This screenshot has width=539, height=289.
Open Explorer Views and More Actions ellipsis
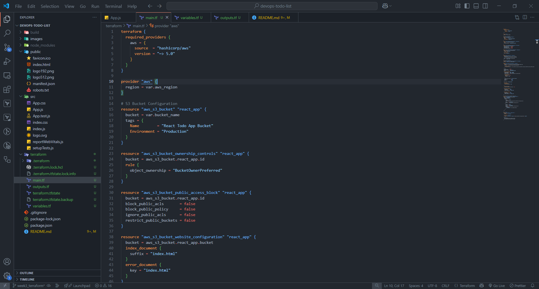pos(94,17)
